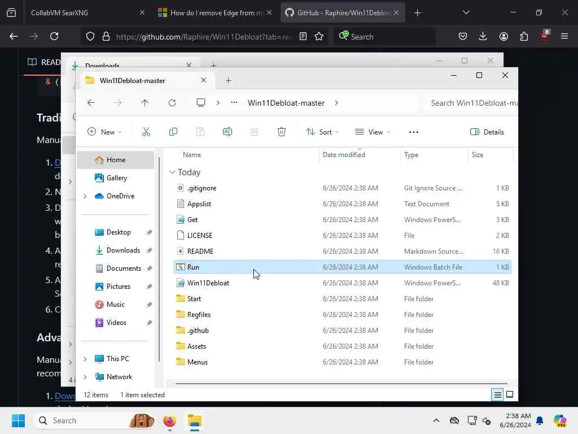This screenshot has width=578, height=434.
Task: Click the Delete trash icon in Explorer
Action: click(281, 132)
